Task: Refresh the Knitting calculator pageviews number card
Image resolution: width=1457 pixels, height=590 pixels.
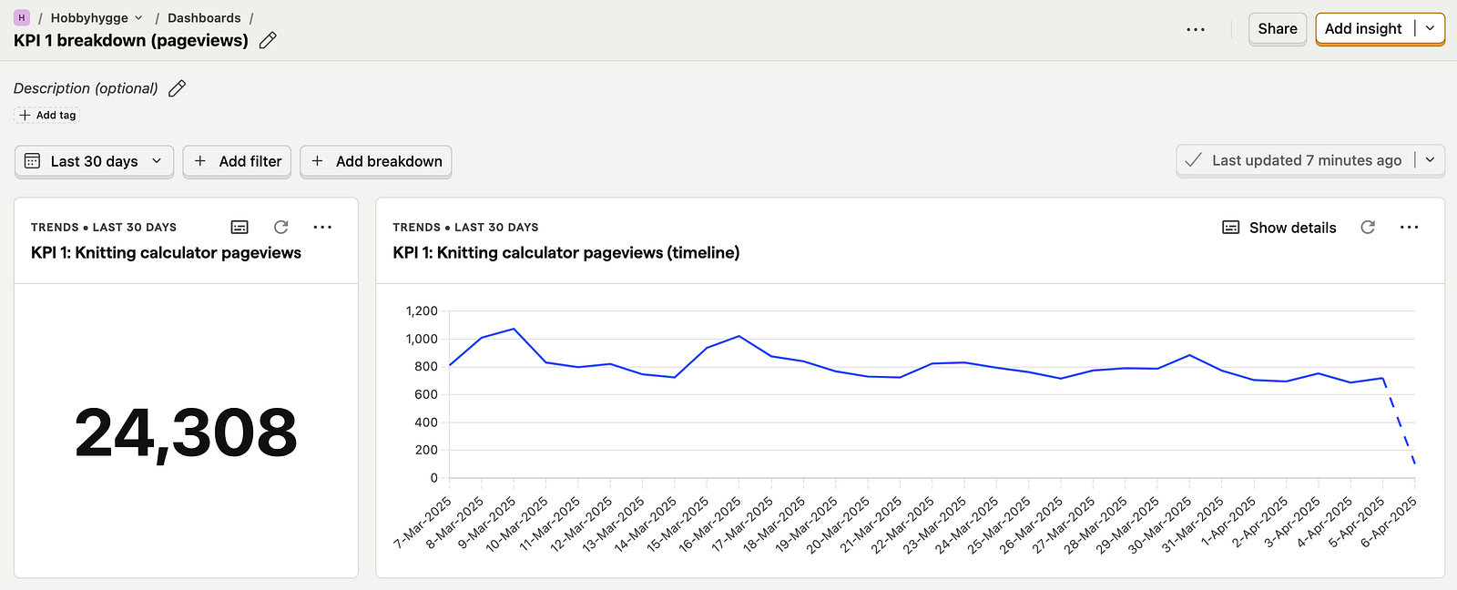Action: point(281,227)
